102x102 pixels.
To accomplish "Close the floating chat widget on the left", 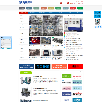I will (10, 37).
